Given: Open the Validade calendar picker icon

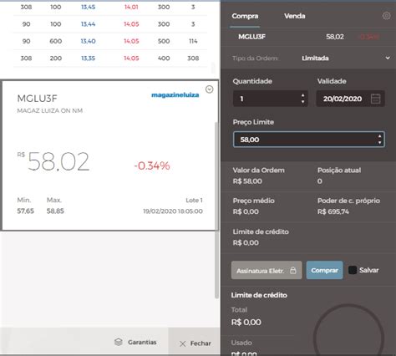Looking at the screenshot, I should tap(375, 99).
